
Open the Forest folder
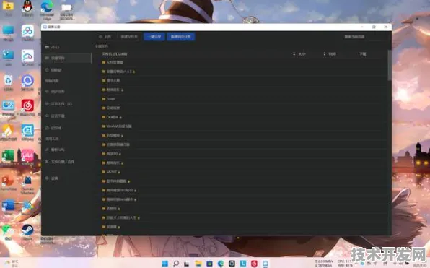click(x=109, y=98)
